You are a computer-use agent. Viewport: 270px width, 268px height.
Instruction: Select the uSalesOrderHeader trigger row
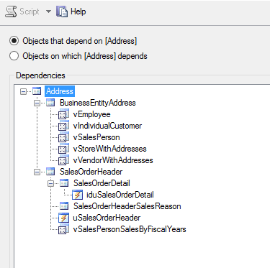[107, 218]
